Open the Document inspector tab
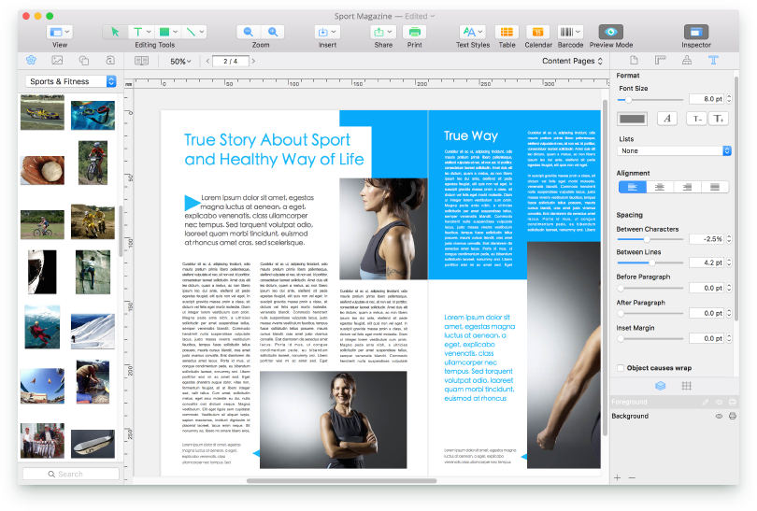757x511 pixels. [634, 61]
